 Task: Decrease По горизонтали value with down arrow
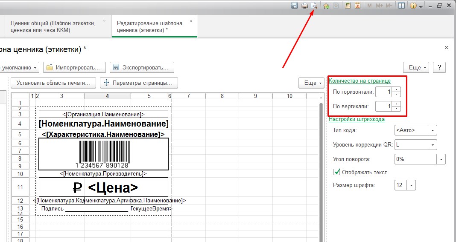396,94
